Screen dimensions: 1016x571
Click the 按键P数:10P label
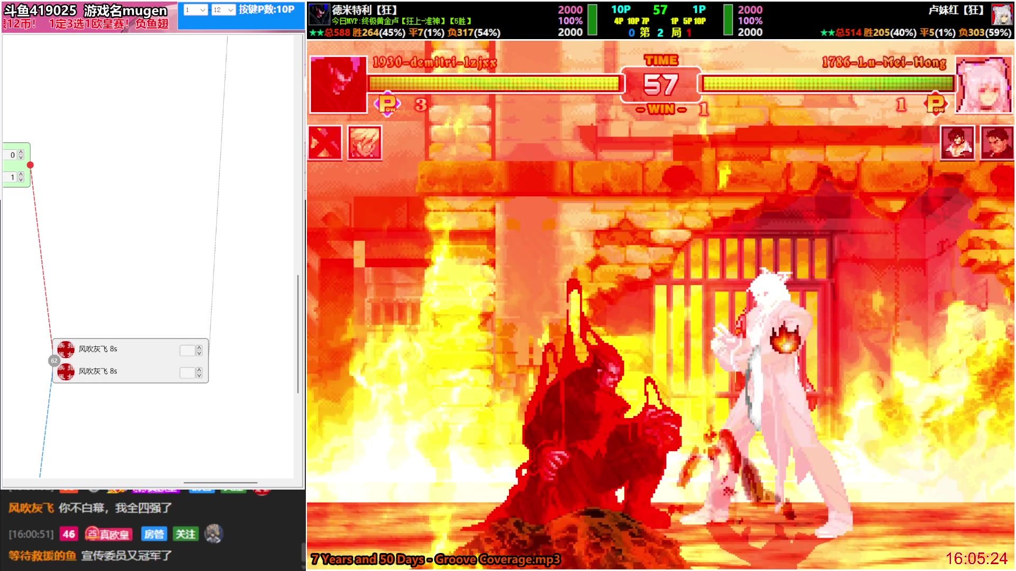[267, 10]
